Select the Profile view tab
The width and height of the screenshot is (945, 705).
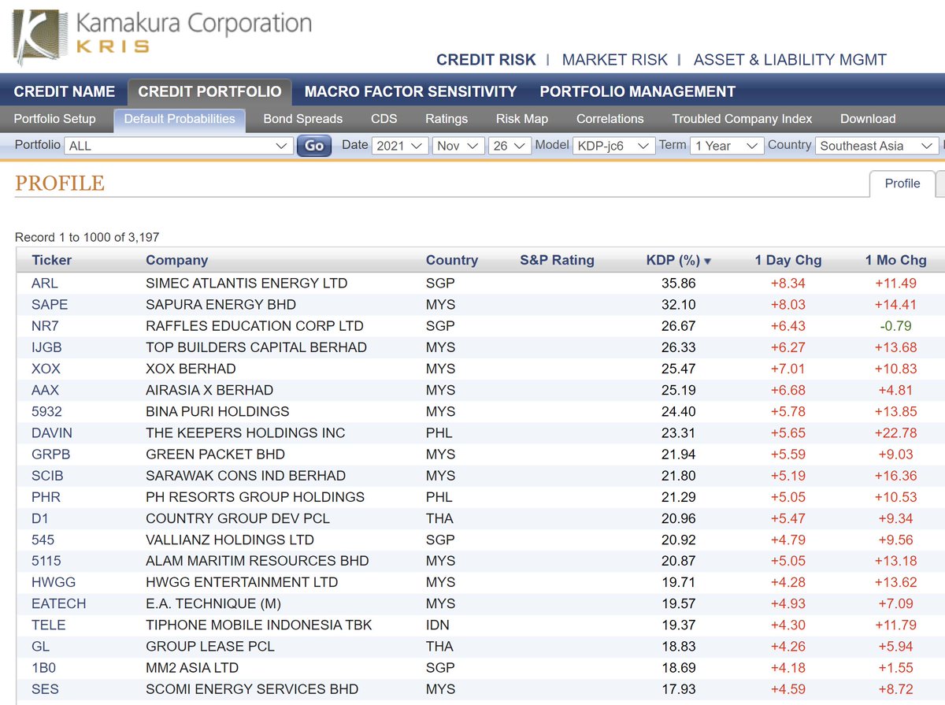tap(902, 184)
